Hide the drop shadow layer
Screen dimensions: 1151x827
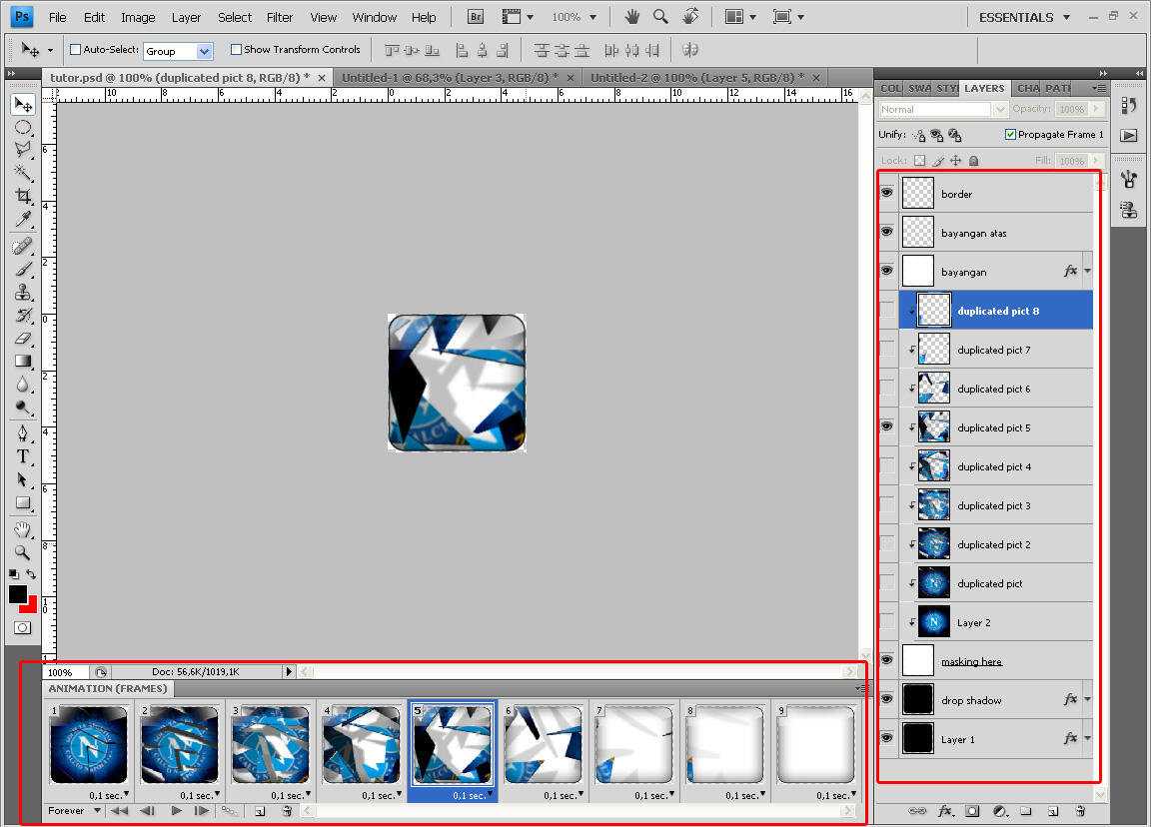(x=887, y=698)
